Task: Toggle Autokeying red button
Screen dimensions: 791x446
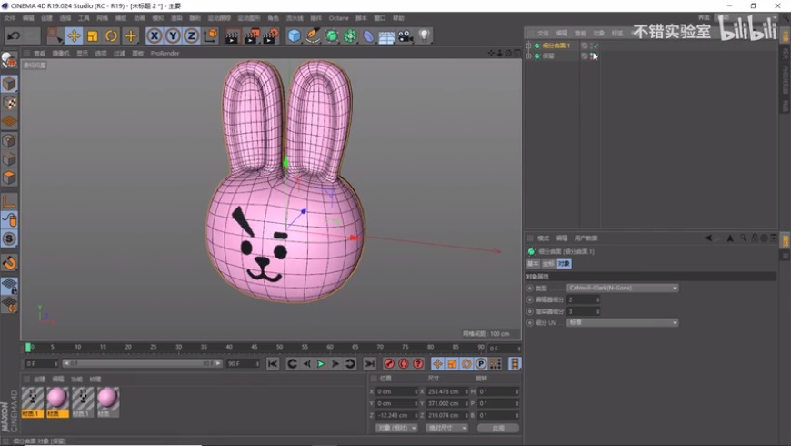Action: tap(404, 364)
